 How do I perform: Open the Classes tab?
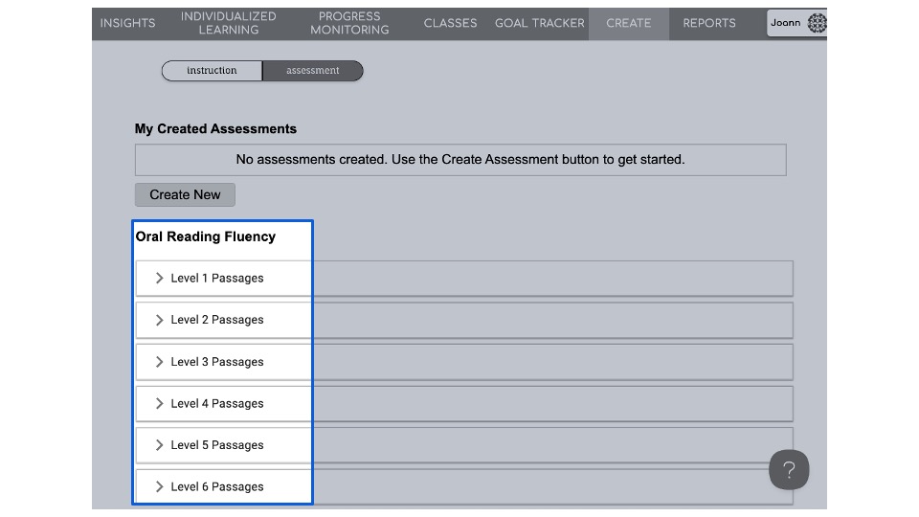450,24
